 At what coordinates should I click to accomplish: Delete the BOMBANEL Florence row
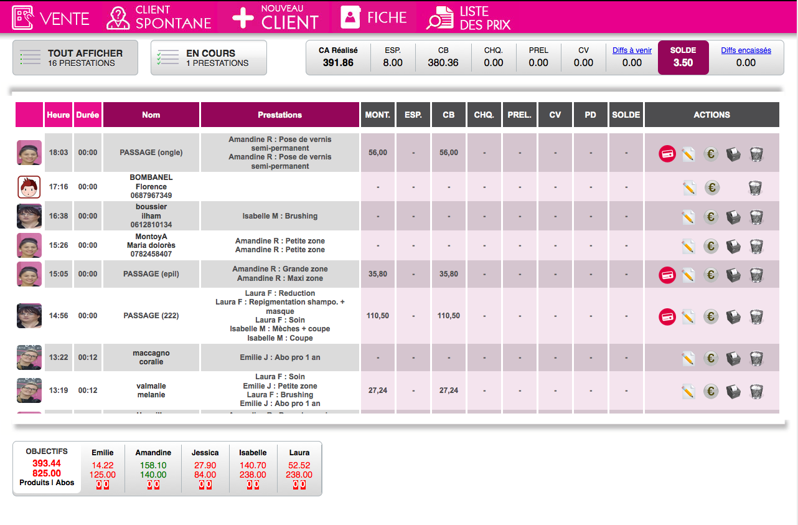pyautogui.click(x=756, y=187)
